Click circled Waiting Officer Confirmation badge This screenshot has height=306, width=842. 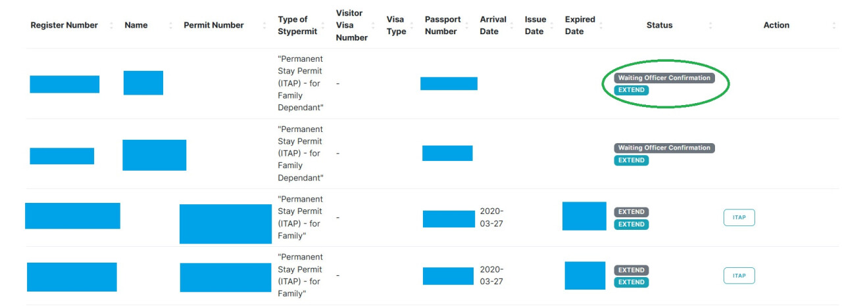coord(664,77)
